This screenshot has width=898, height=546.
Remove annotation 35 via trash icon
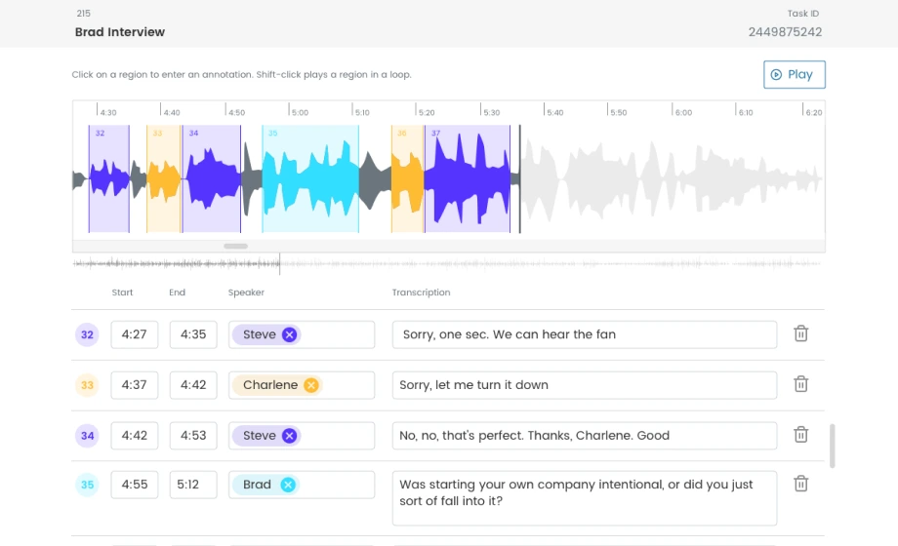coord(800,484)
